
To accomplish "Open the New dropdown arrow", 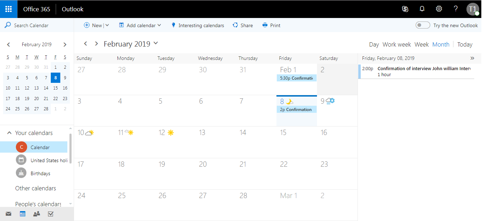I will 107,25.
